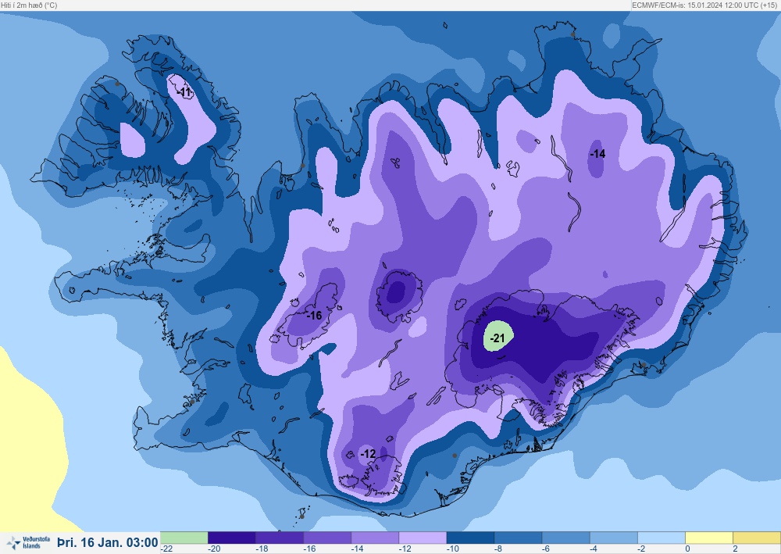Pick the blue legend swatch between -8 and -6
This screenshot has height=554, width=781.
pyautogui.click(x=519, y=538)
